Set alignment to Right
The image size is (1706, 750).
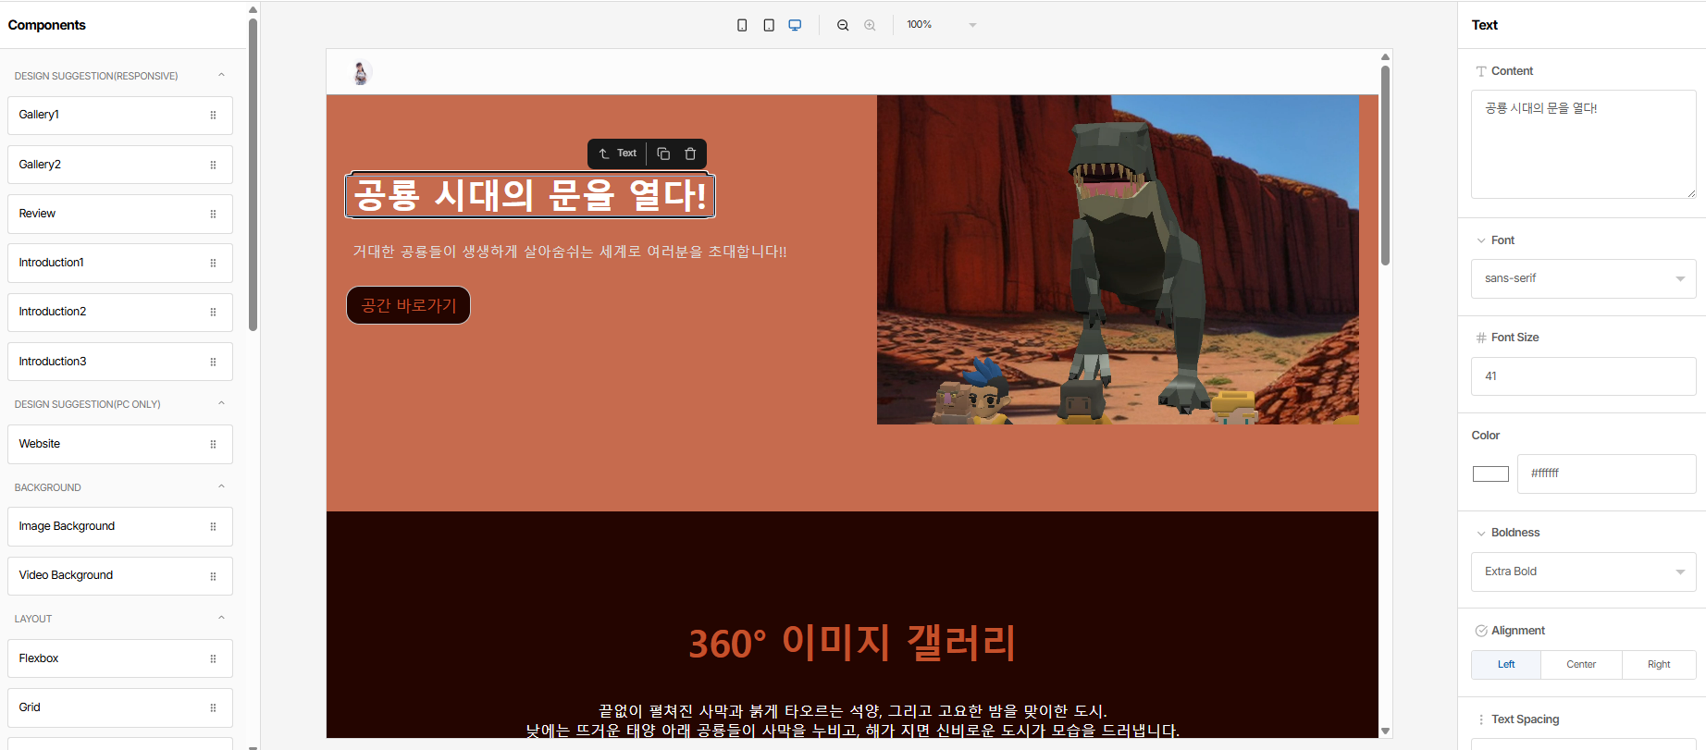(1659, 665)
